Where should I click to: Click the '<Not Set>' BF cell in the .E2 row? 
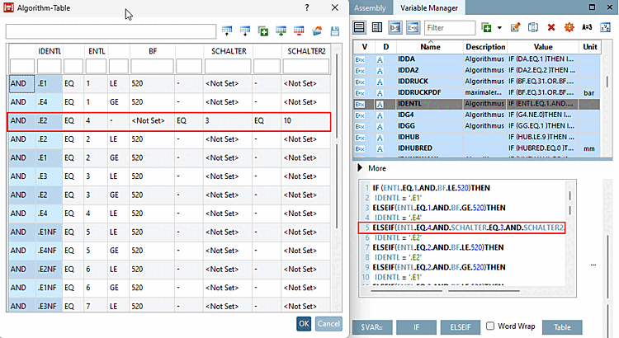[152, 120]
